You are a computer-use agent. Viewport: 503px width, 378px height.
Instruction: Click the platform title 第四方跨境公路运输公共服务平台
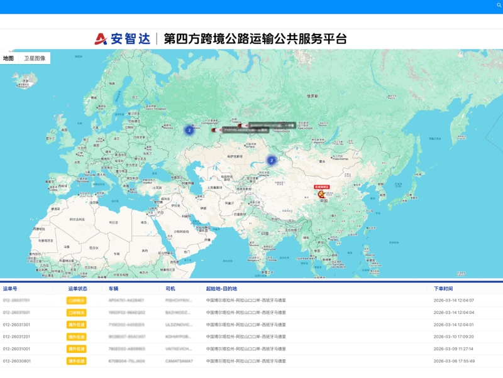coord(255,39)
